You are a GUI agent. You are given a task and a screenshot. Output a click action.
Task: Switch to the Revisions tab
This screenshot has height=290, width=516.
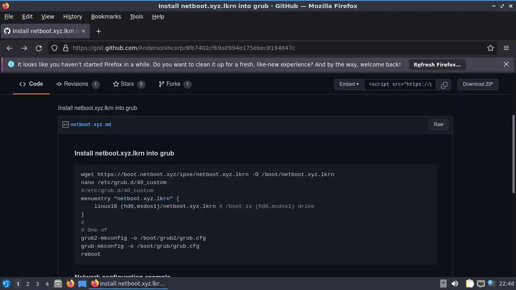(78, 84)
